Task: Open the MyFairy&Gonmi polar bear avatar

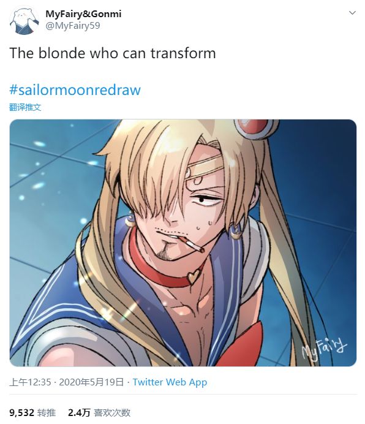Action: coord(24,21)
